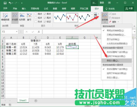Enable the 低点 checkbox

[36, 18]
